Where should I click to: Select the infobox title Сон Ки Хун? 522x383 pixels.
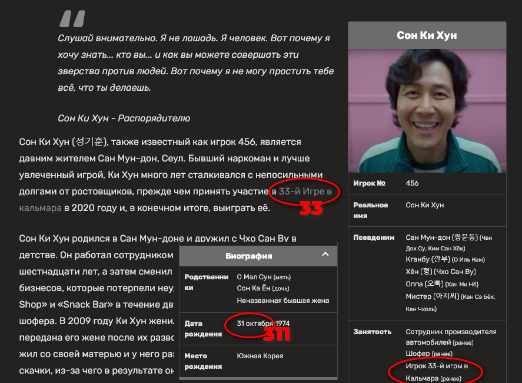427,35
